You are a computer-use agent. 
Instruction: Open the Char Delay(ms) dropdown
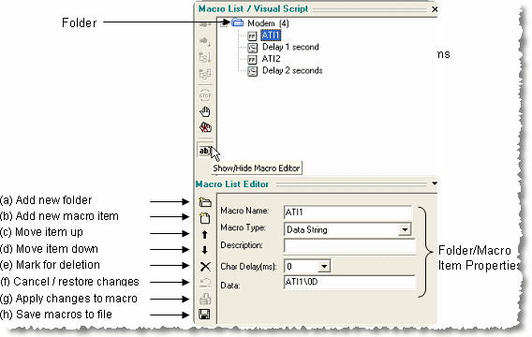coord(324,266)
